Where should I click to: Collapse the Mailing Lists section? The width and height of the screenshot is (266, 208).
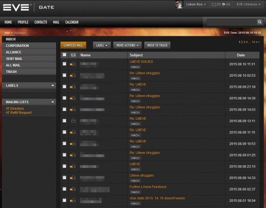click(53, 102)
